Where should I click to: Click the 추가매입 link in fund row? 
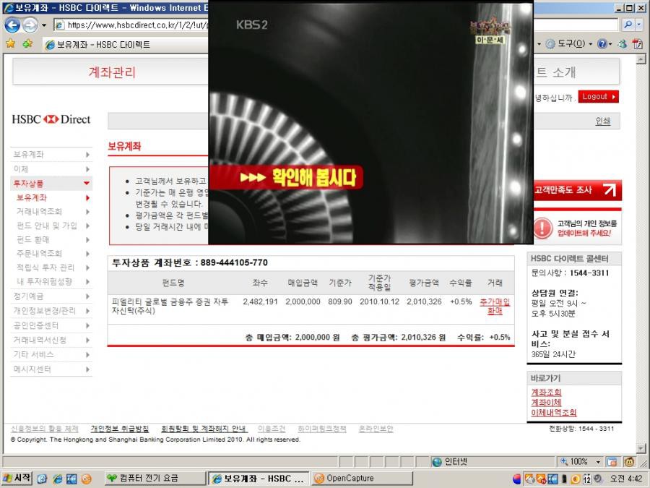(495, 302)
